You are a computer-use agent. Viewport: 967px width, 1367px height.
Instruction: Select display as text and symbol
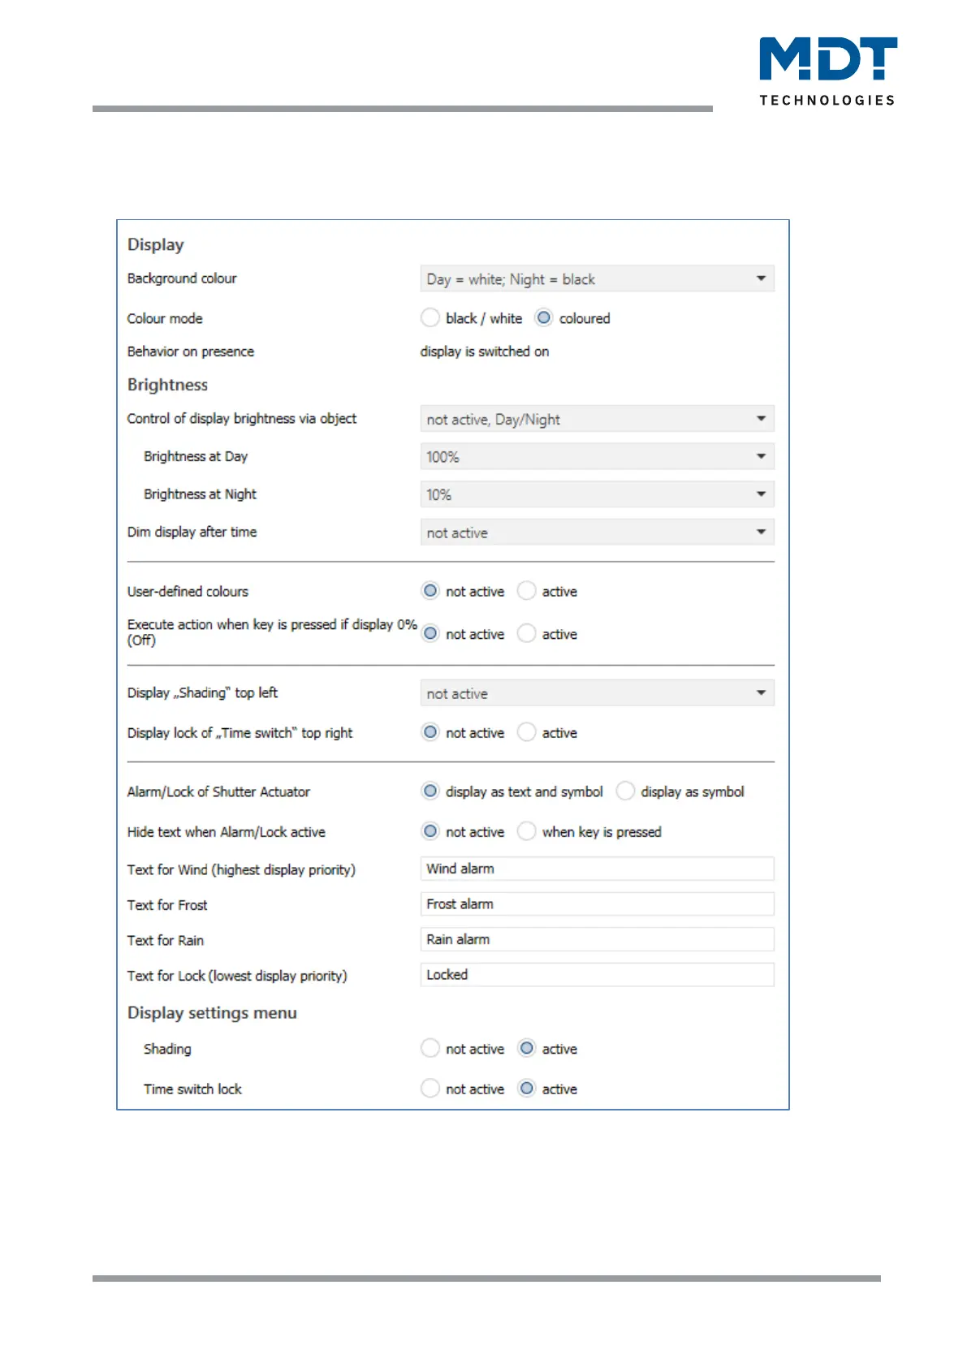coord(430,791)
